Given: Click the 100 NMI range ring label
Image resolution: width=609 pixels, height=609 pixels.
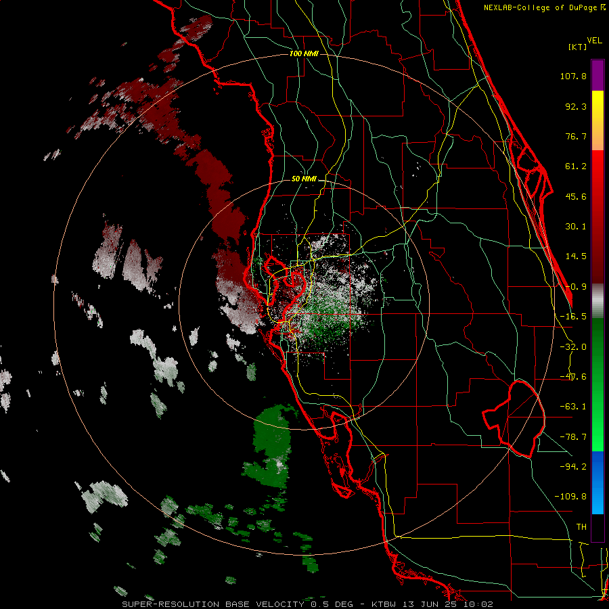Looking at the screenshot, I should [304, 53].
